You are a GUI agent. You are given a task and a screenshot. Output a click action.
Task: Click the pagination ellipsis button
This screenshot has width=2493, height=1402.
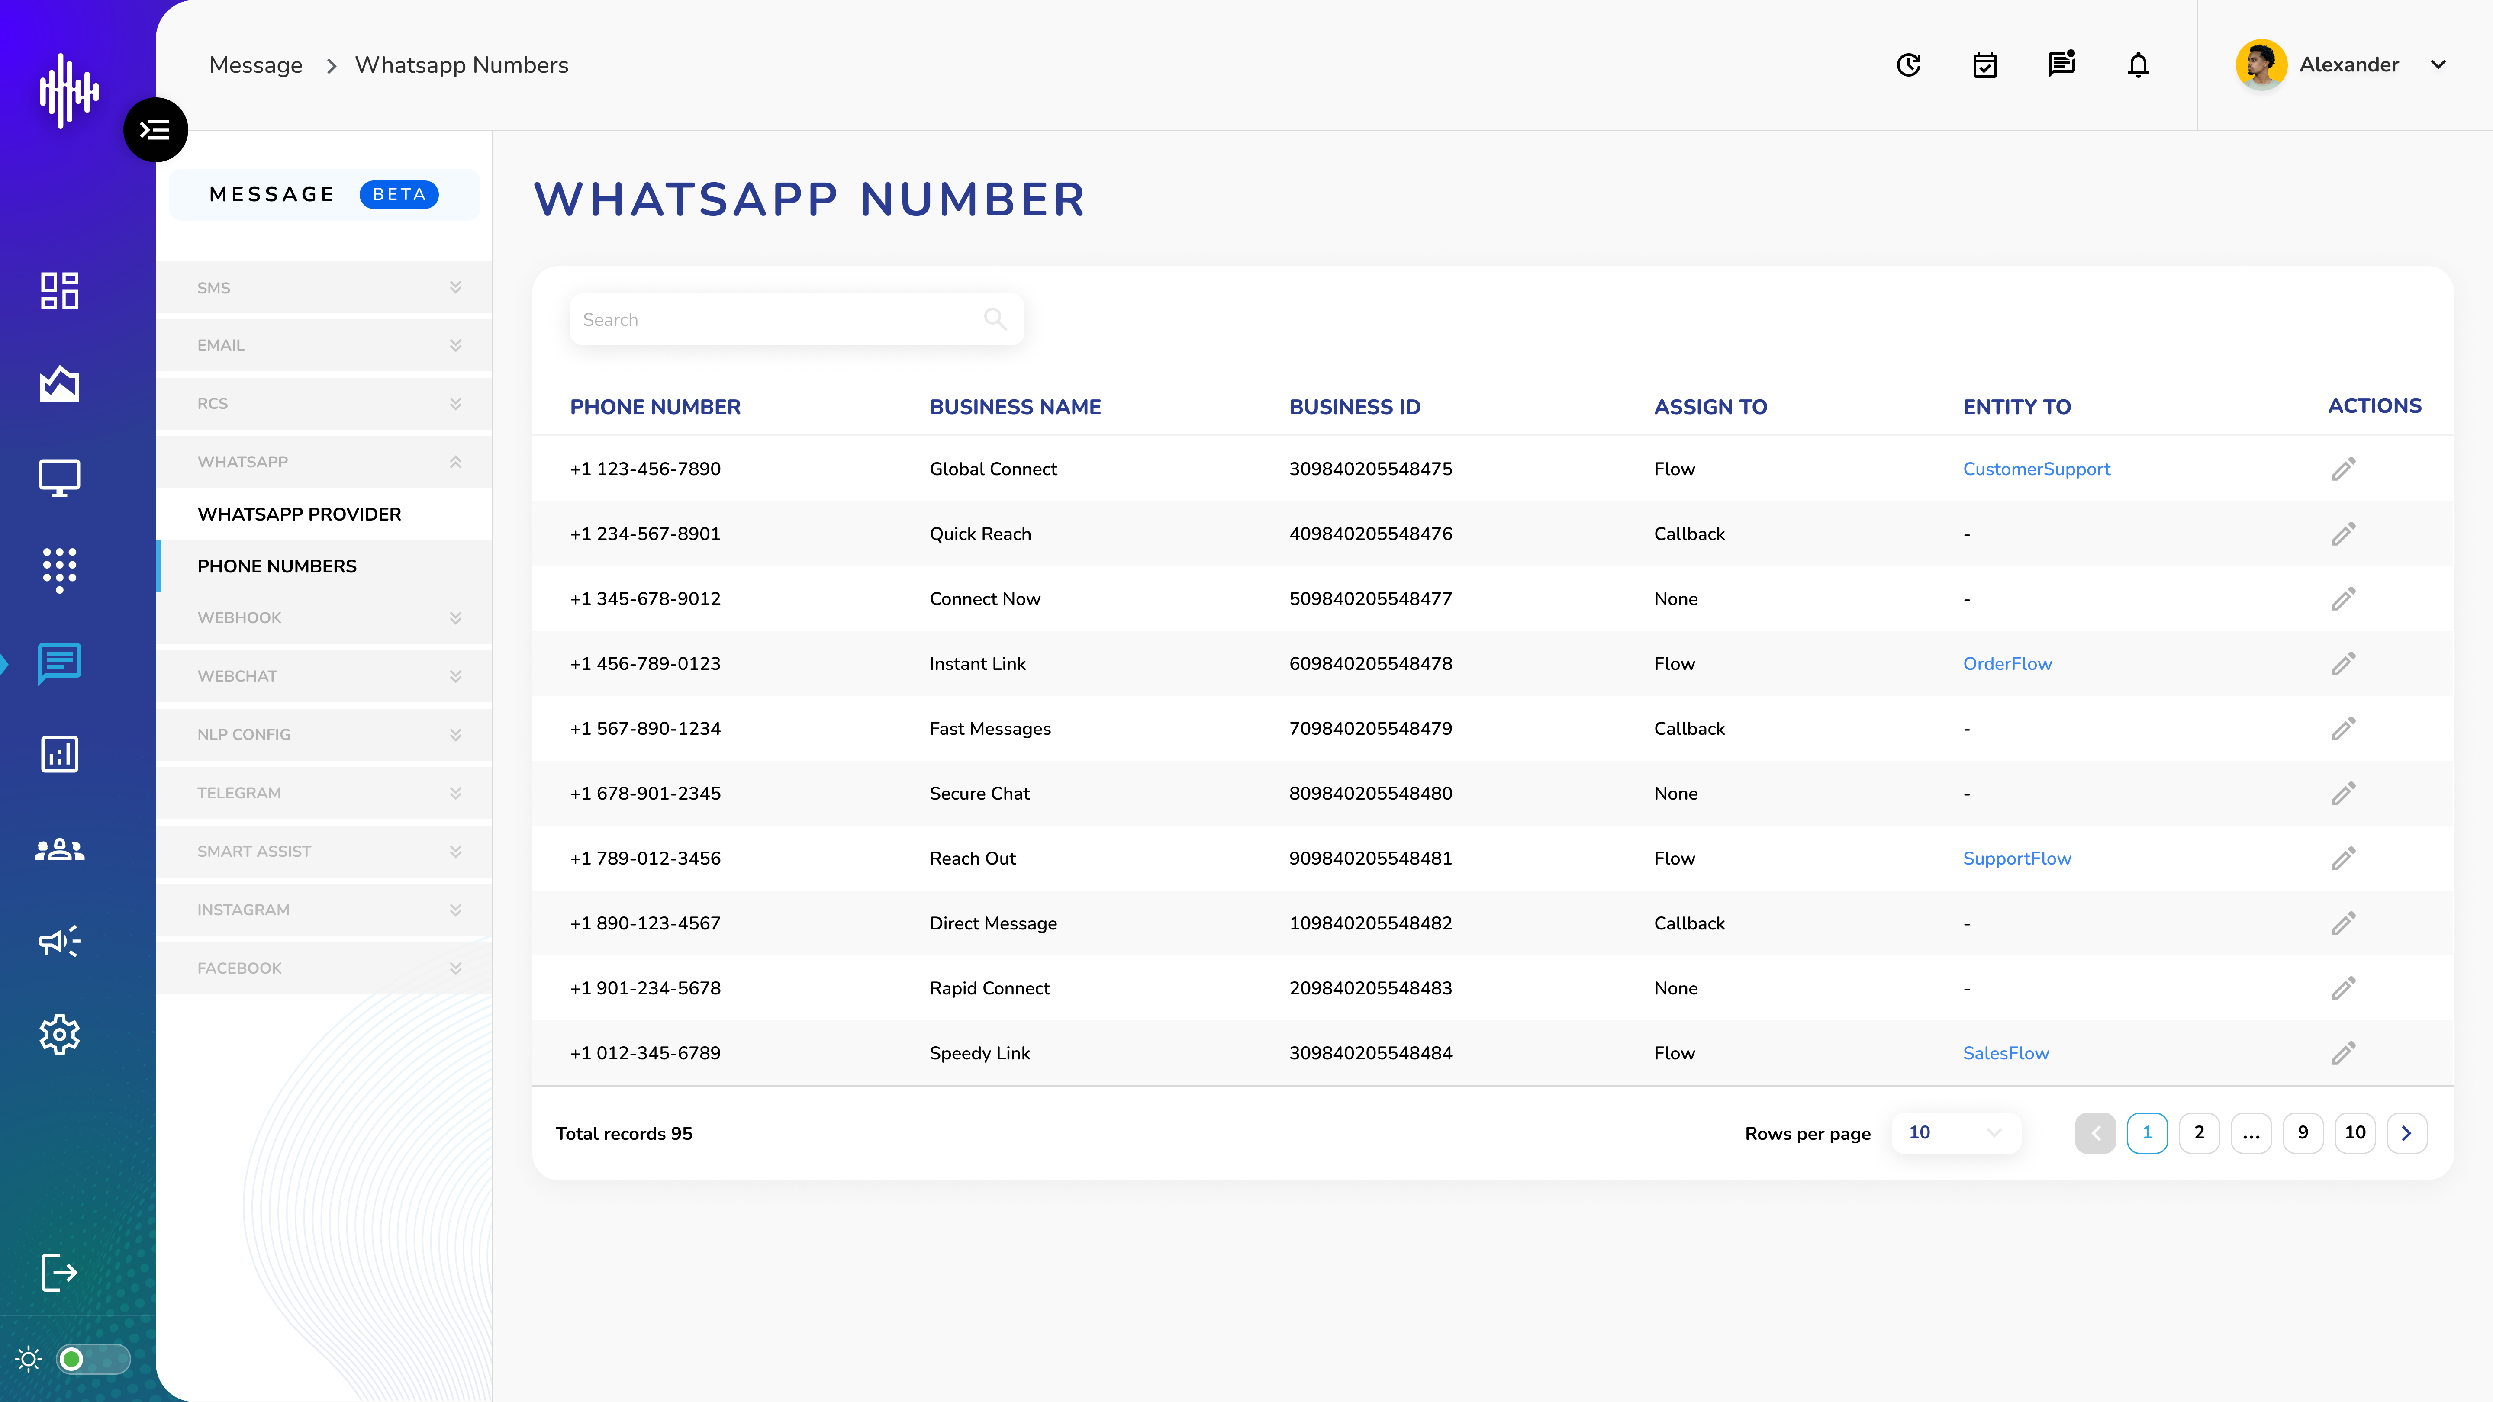point(2251,1133)
